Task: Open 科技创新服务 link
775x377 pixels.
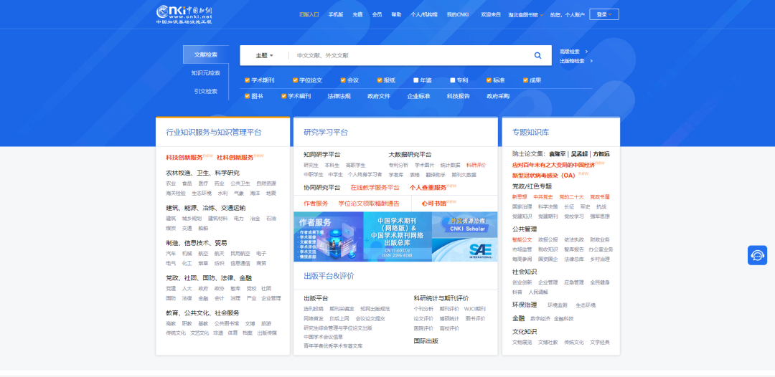Action: click(x=184, y=158)
